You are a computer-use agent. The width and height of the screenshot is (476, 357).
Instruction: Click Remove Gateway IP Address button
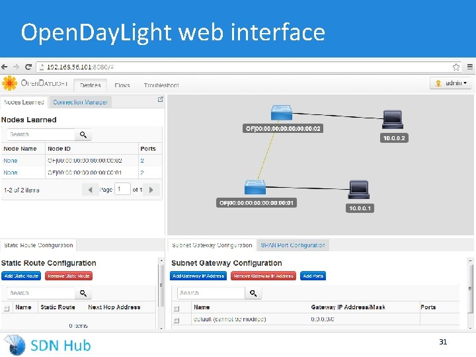click(263, 276)
